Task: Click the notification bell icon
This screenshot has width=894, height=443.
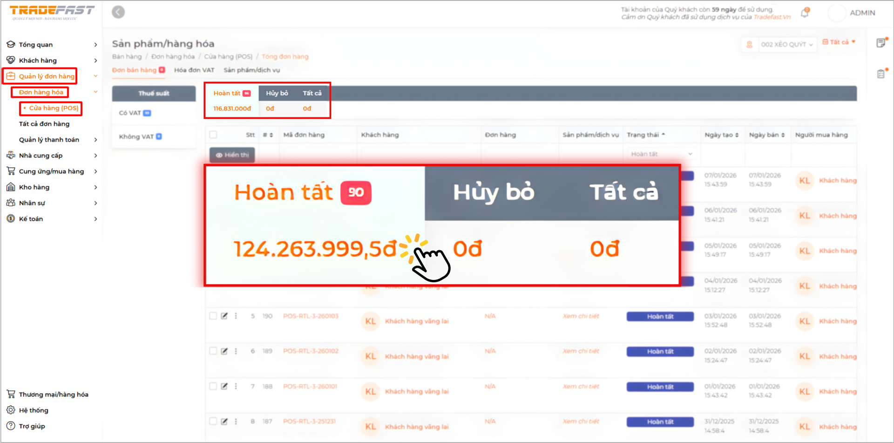Action: 805,13
